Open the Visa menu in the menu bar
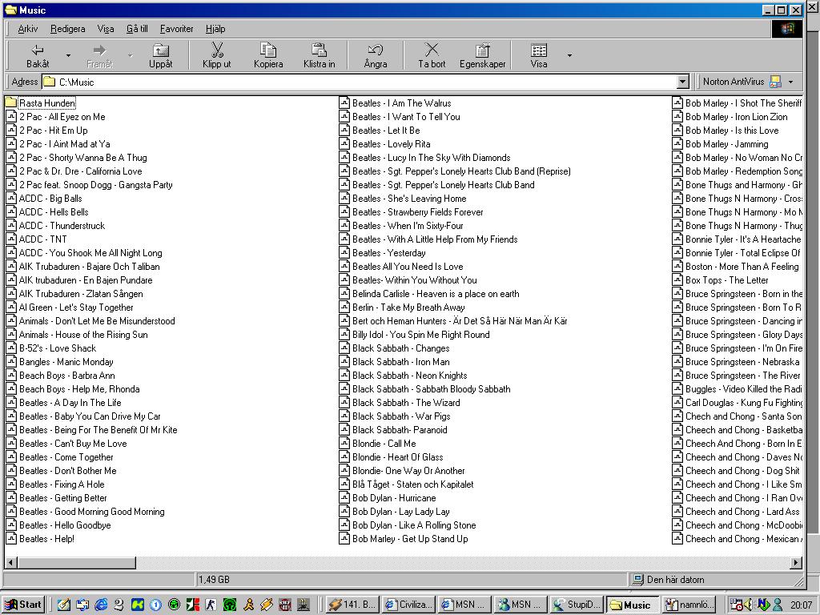 (x=106, y=29)
